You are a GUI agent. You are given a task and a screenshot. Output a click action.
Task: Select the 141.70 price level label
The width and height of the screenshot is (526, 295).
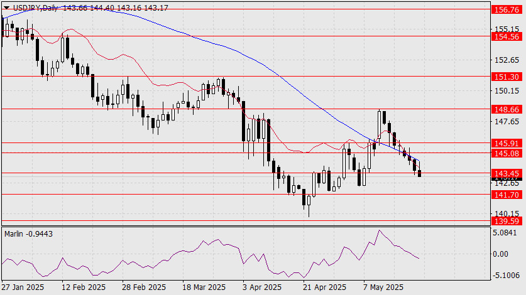coord(507,195)
